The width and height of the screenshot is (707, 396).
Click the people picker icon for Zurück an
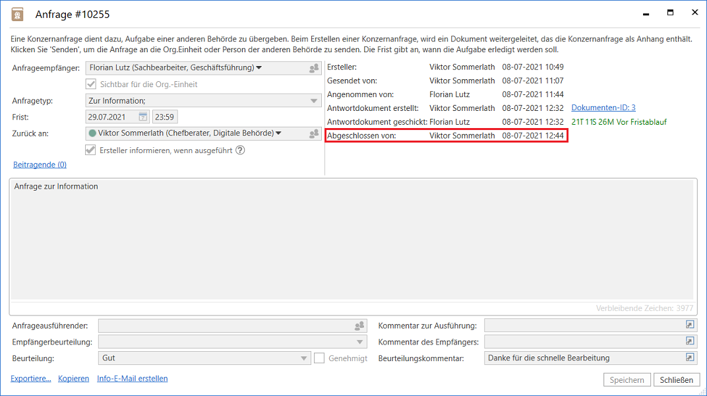pos(314,134)
